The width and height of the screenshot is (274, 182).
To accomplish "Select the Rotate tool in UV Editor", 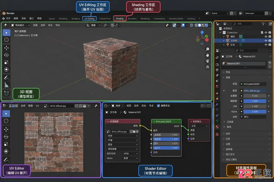I will (x=6, y=137).
